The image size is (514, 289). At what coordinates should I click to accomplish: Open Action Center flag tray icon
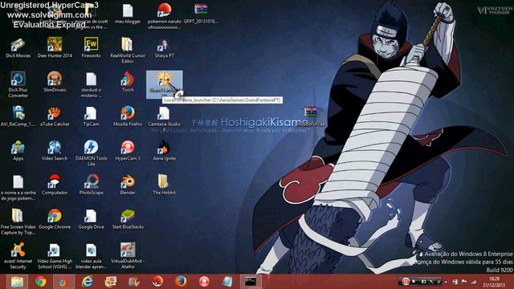(x=464, y=282)
